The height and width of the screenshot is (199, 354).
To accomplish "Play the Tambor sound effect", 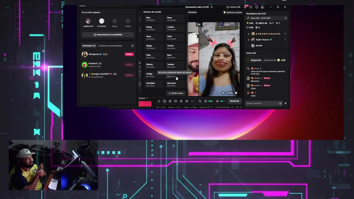I will 175,66.
